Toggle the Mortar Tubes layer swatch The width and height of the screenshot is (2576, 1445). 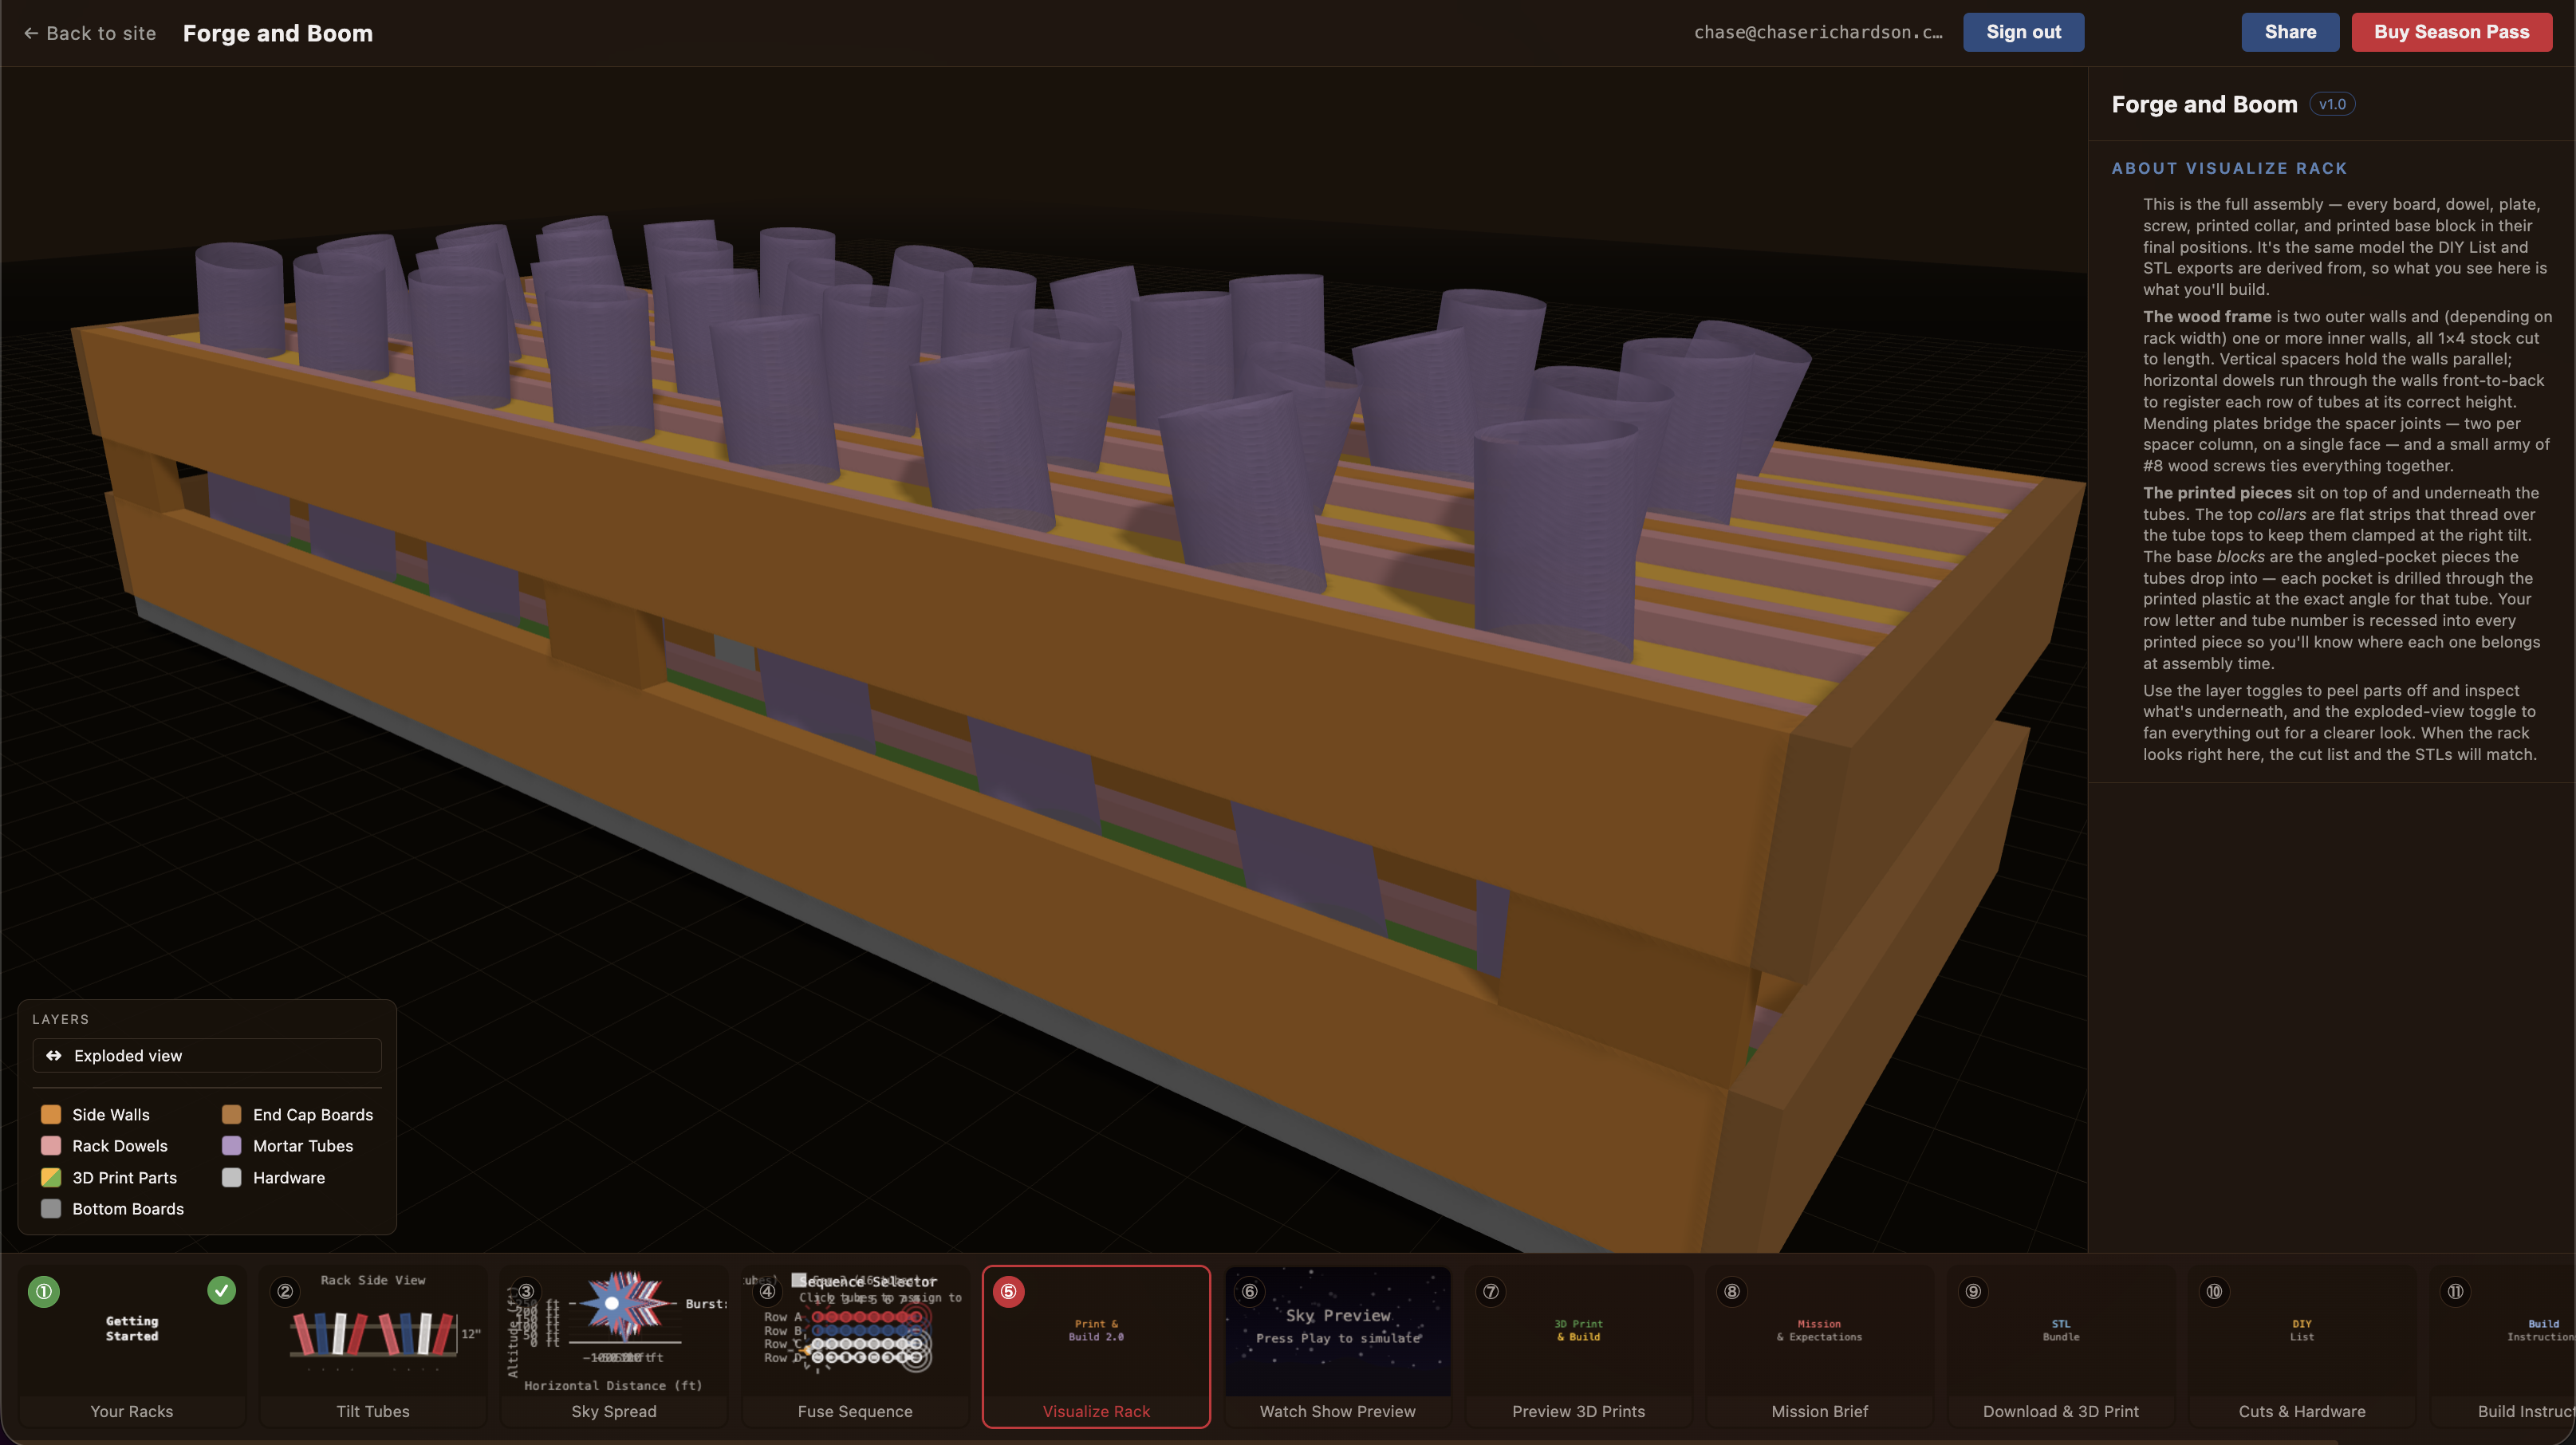pos(231,1145)
